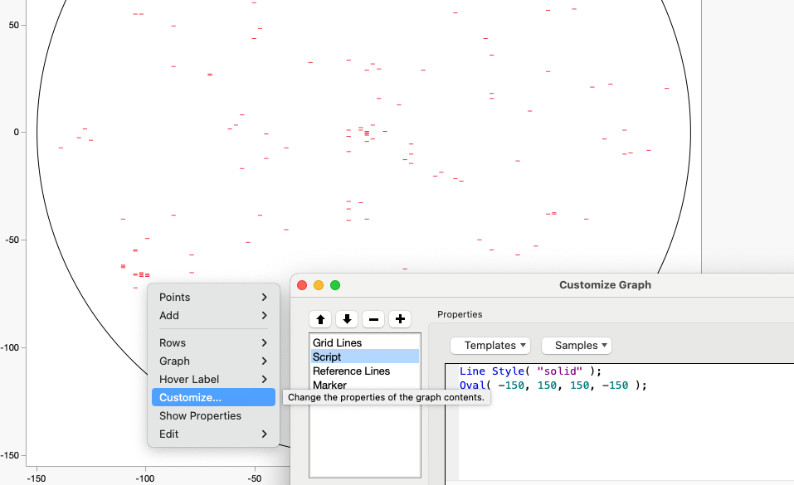The width and height of the screenshot is (794, 485).
Task: Expand the Points submenu
Action: click(213, 297)
